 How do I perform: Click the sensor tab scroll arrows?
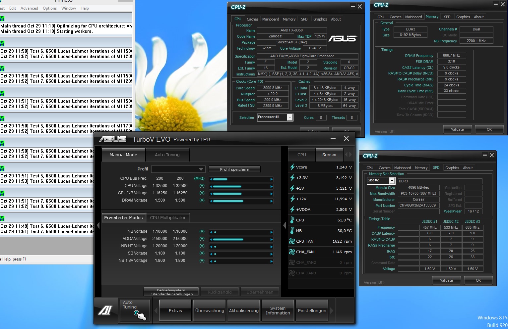click(x=348, y=155)
